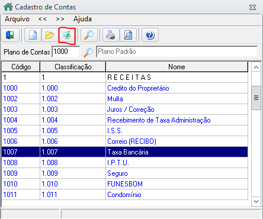Click code cell 1006
The width and height of the screenshot is (263, 219).
click(21, 141)
